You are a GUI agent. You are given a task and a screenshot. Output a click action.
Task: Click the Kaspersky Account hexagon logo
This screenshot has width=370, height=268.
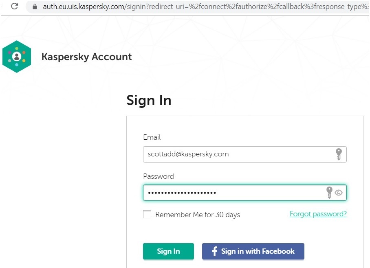17,57
